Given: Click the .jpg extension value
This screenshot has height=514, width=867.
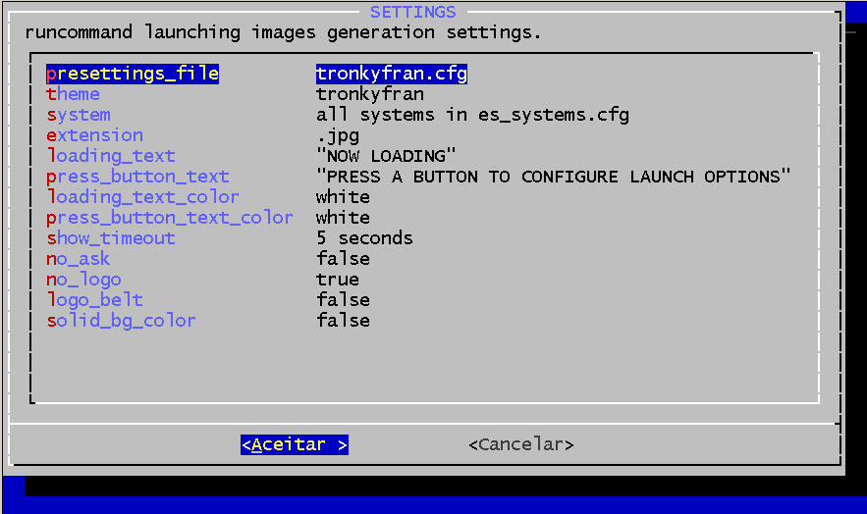Looking at the screenshot, I should coord(338,135).
